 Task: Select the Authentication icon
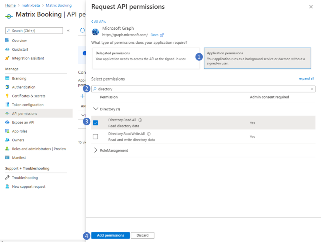(x=7, y=87)
